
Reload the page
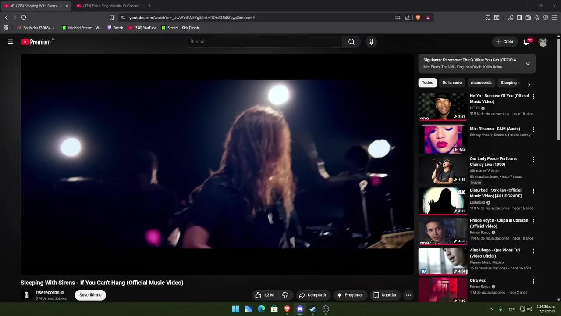24,18
